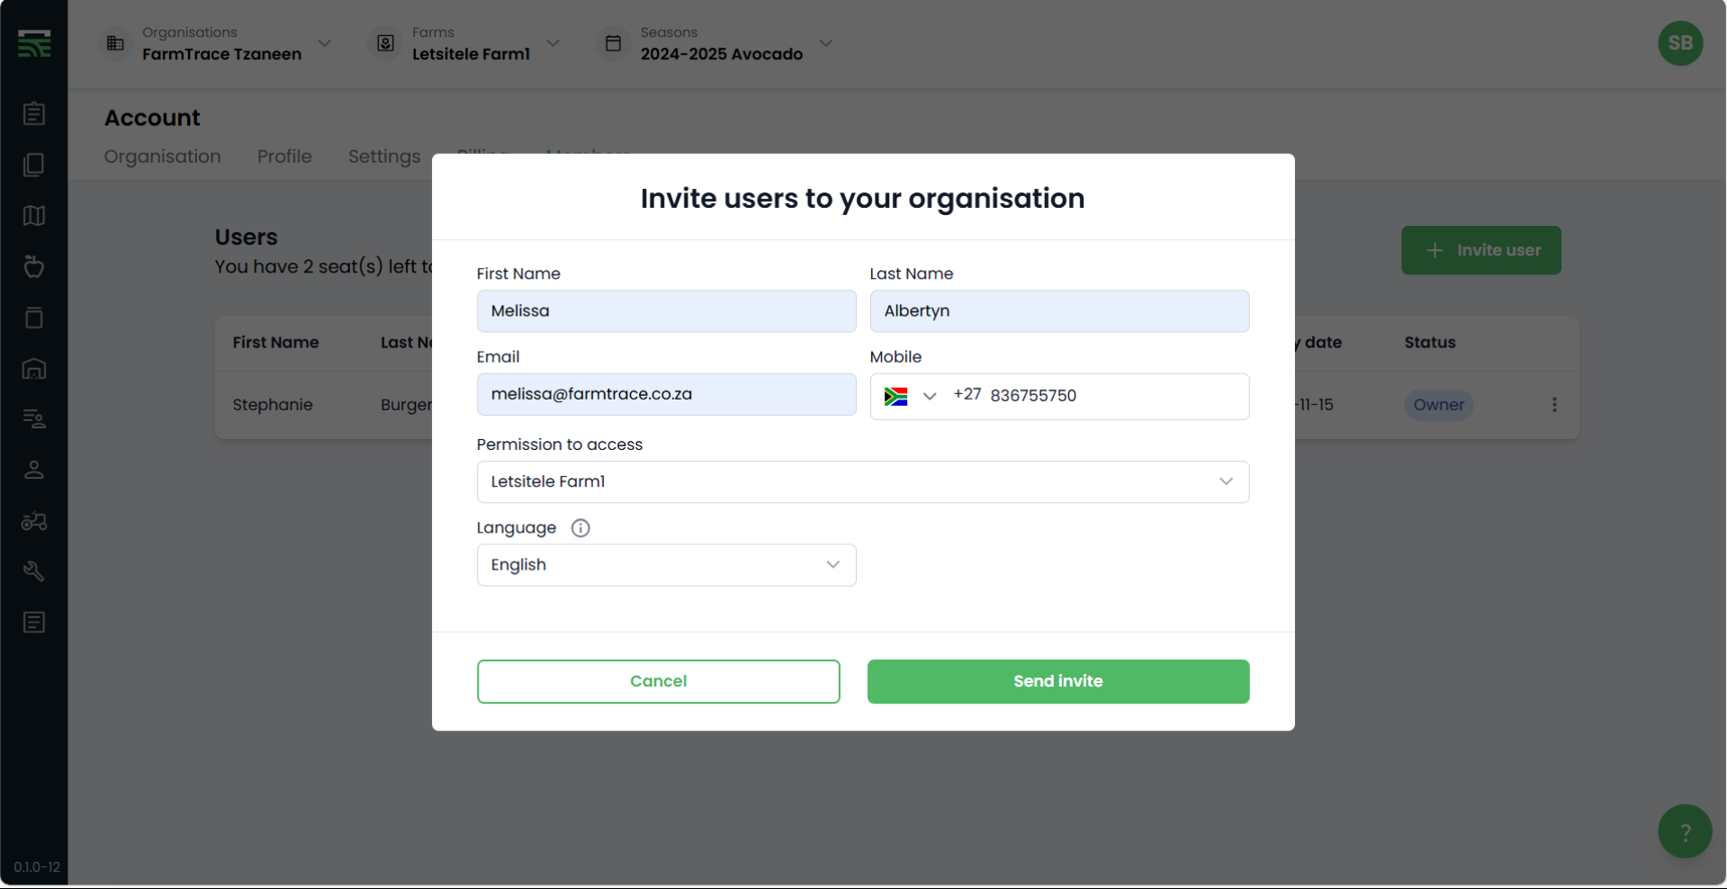Open the Language English dropdown
The image size is (1727, 889).
[x=666, y=565]
